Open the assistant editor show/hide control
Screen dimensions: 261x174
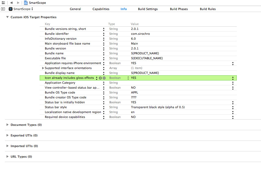click(3, 9)
